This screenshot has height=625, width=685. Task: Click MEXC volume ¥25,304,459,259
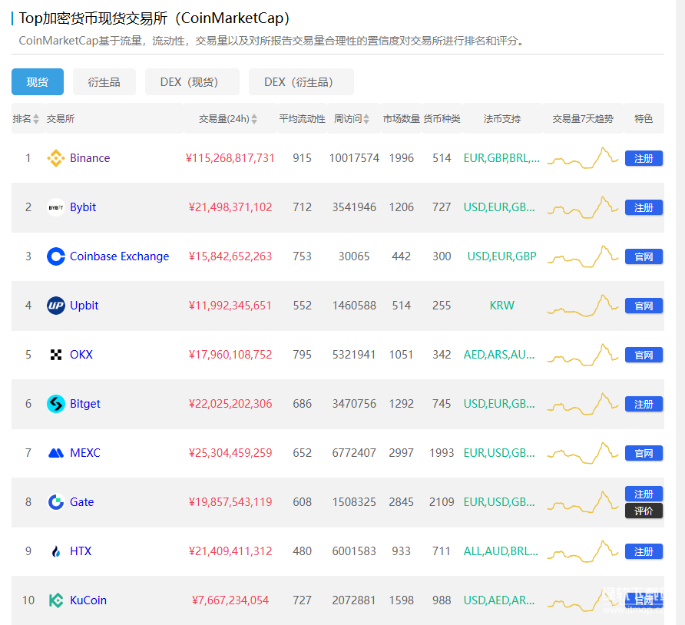[x=230, y=453]
